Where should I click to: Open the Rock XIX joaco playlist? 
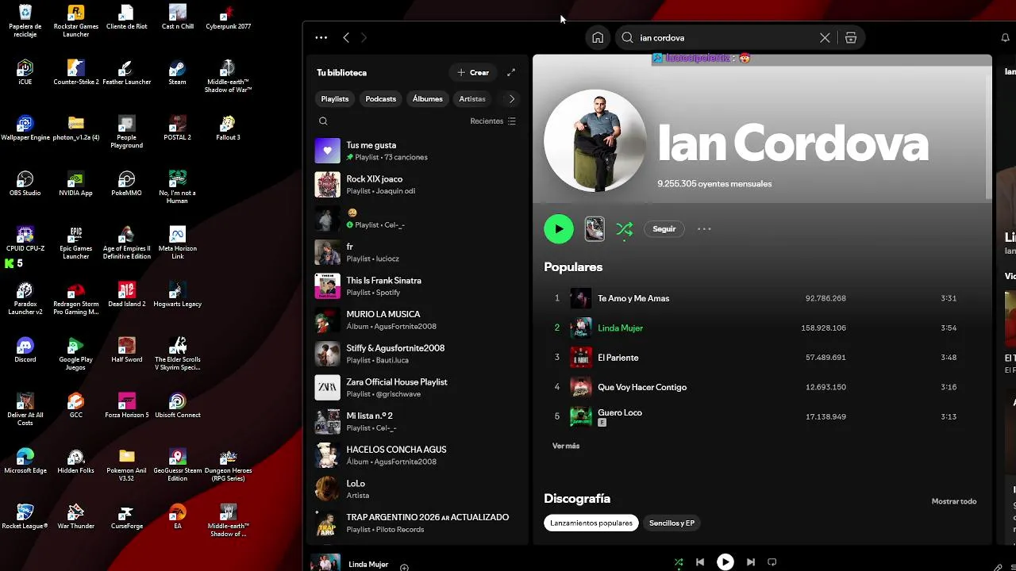[x=416, y=185]
